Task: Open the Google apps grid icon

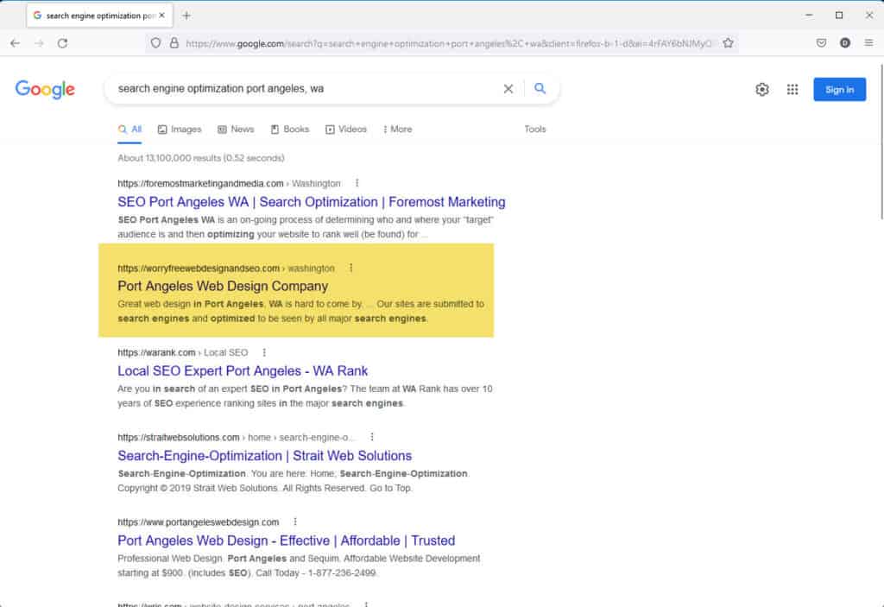Action: click(x=792, y=89)
